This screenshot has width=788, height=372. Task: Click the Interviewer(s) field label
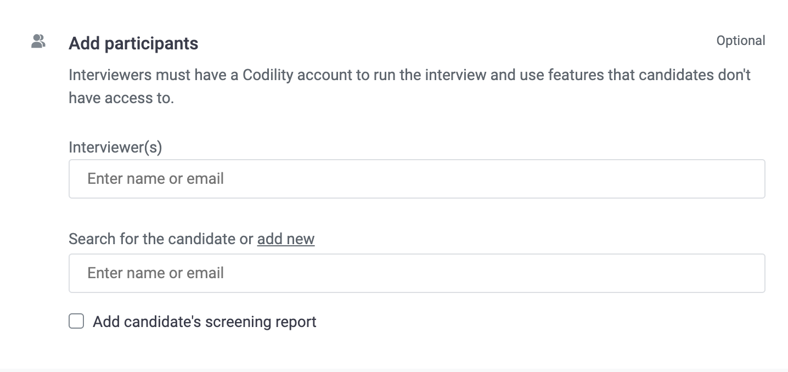[x=115, y=147]
